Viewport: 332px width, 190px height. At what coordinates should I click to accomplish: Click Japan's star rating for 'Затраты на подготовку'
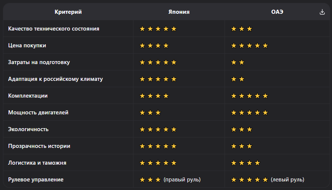158,62
